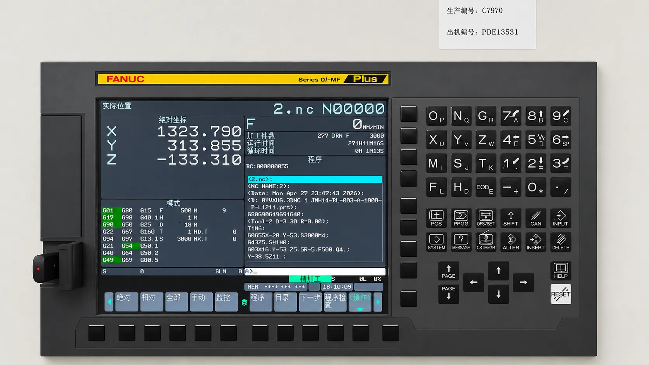This screenshot has height=365, width=649.
Task: Click the soft key right-arrow page button
Action: 378,301
